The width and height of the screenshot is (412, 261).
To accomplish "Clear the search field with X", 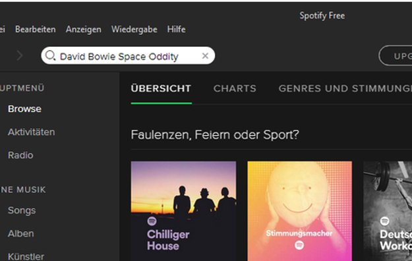I will (x=205, y=56).
